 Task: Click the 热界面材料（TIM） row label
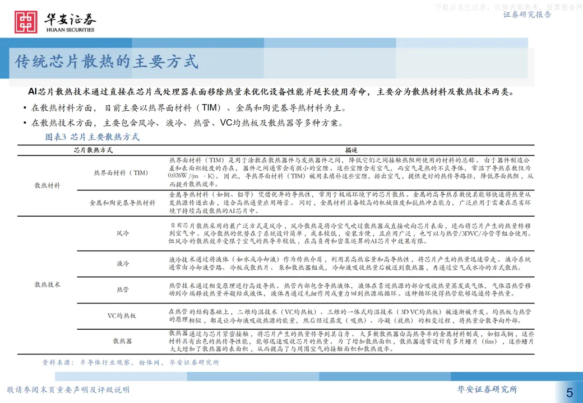coord(121,173)
